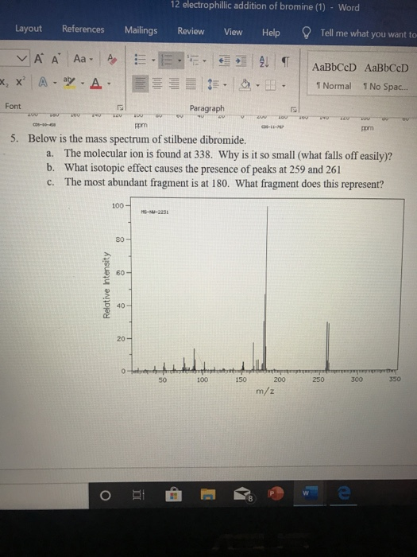Open the Help ribbon tab
Screen dimensions: 417x557
pyautogui.click(x=271, y=33)
